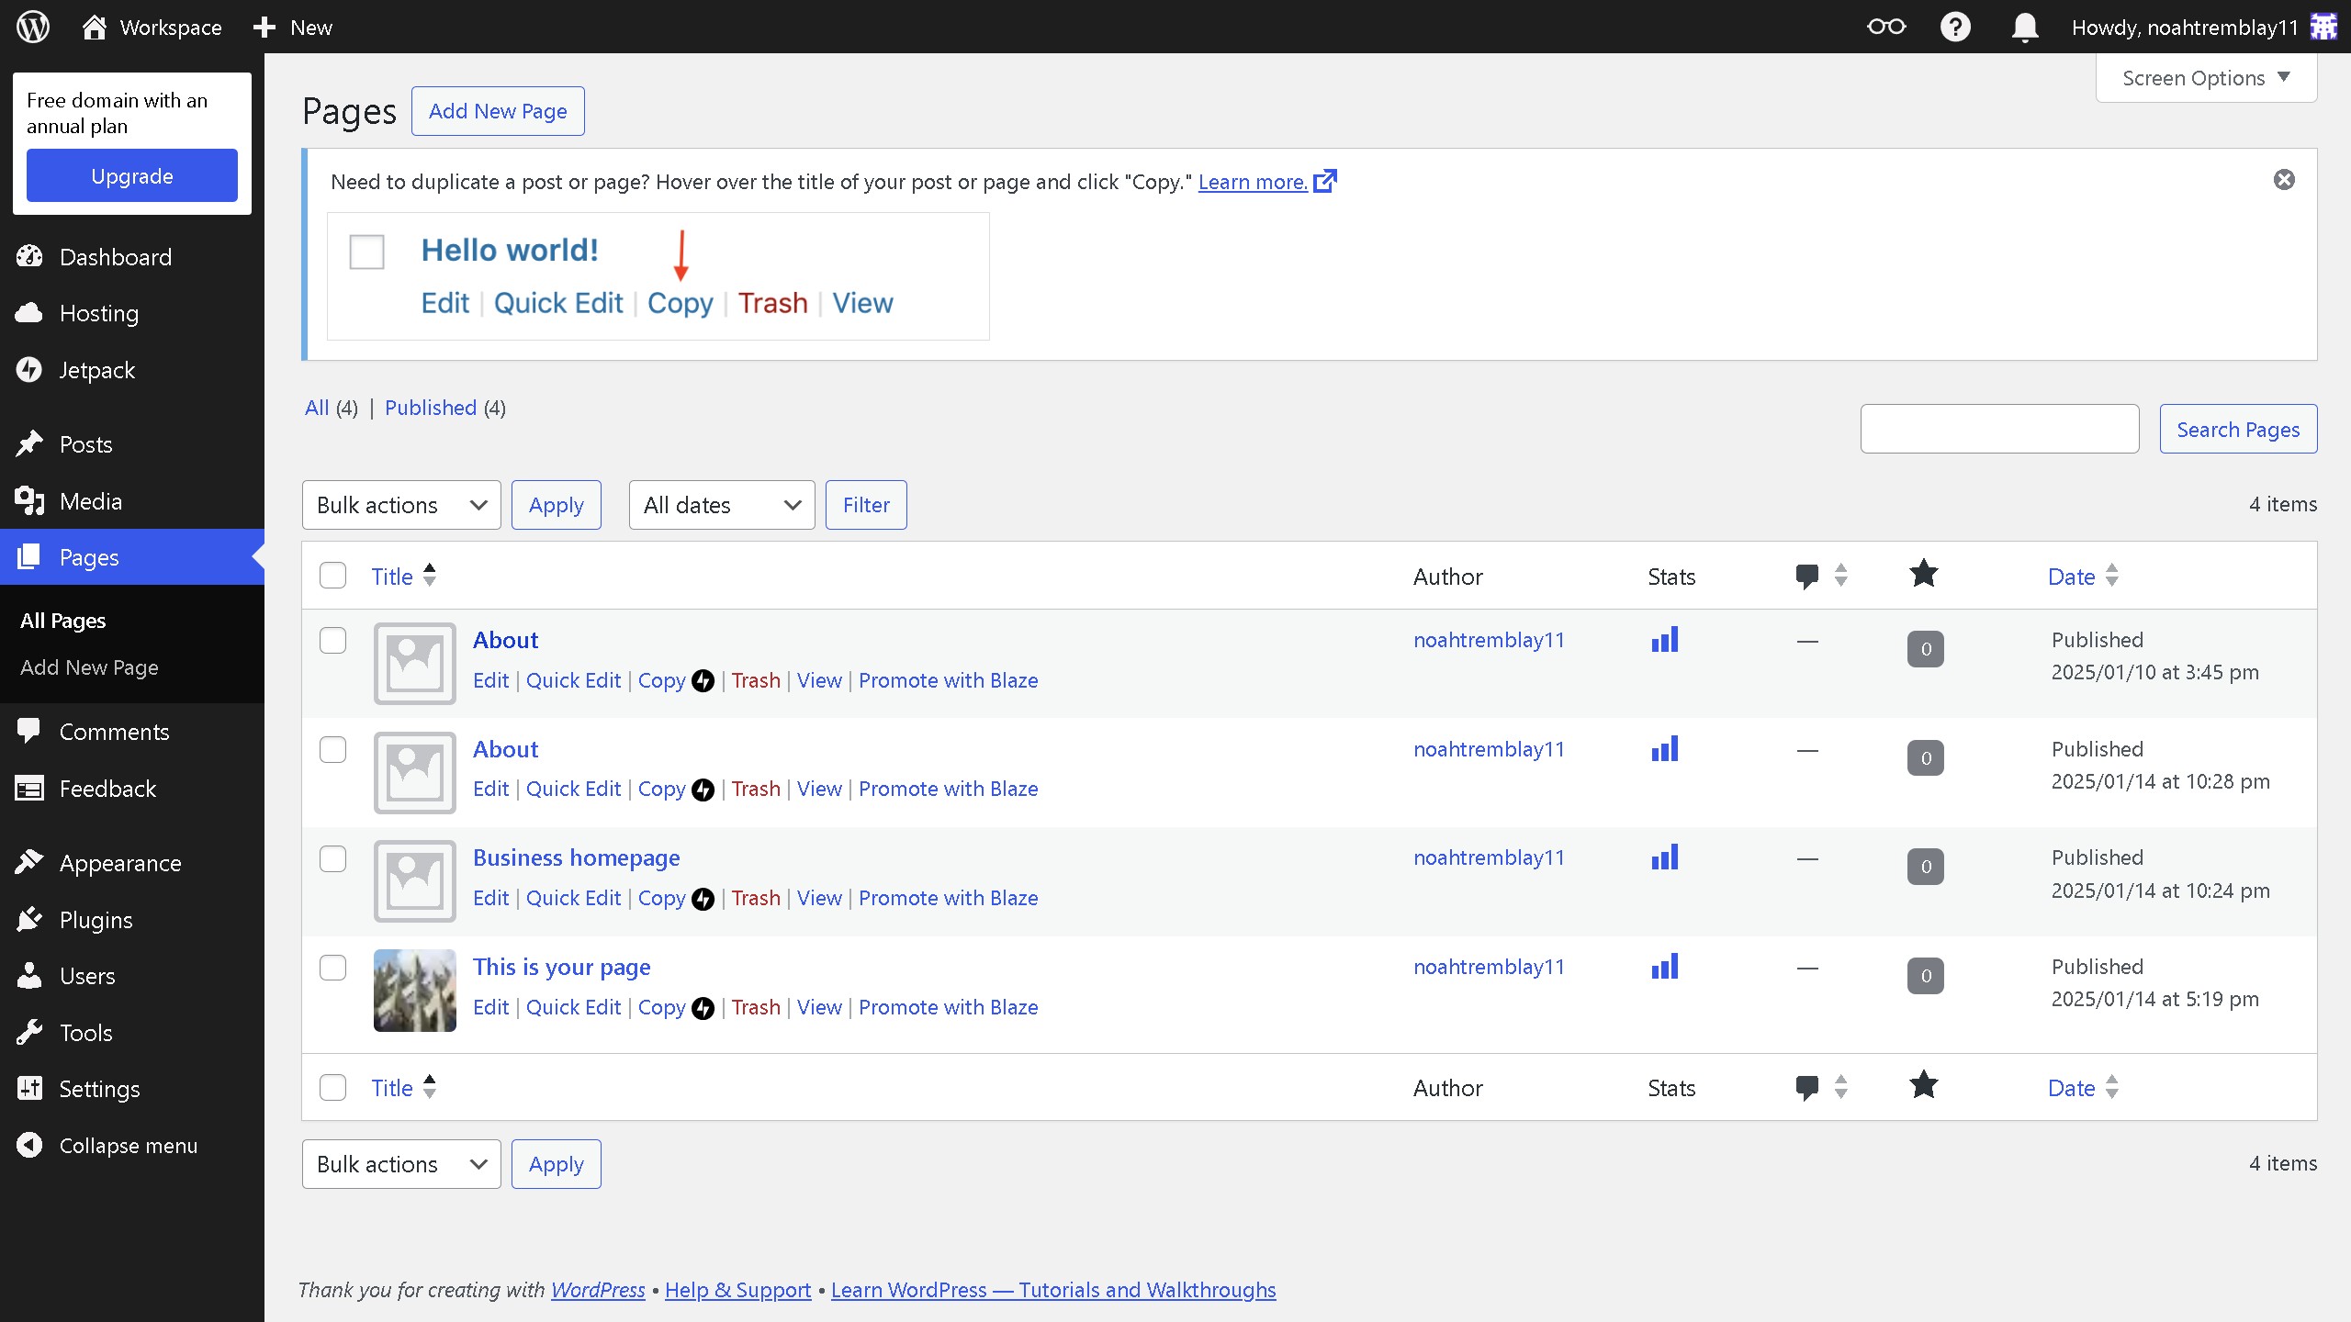The image size is (2351, 1322).
Task: Open the Help question mark icon
Action: (x=1955, y=27)
